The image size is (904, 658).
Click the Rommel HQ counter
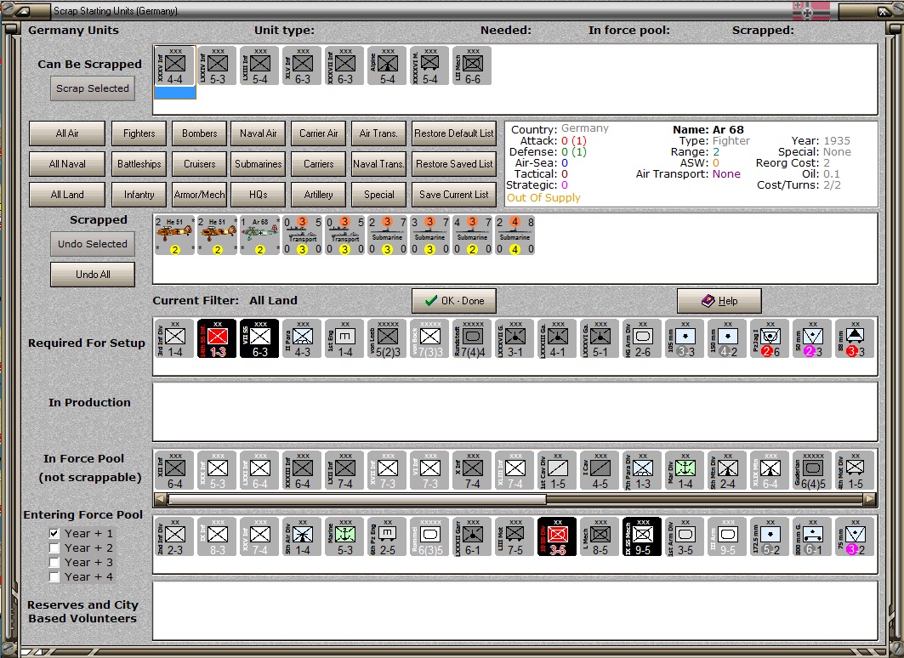[x=429, y=536]
